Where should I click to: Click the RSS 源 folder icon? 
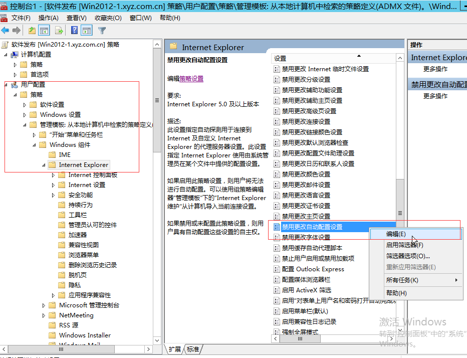53,325
